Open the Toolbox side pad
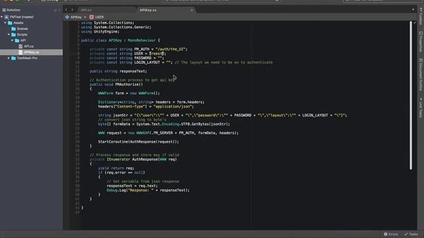Viewport: 424px width, 238px height. pos(421,17)
